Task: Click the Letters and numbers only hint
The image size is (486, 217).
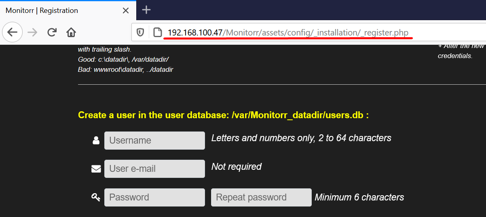Action: tap(301, 138)
